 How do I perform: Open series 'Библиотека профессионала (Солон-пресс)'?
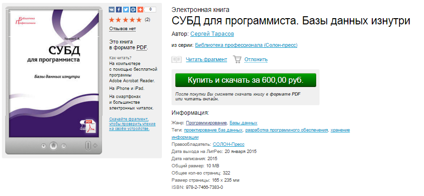click(246, 45)
